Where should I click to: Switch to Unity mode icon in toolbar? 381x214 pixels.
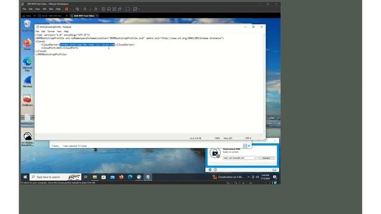[120, 9]
